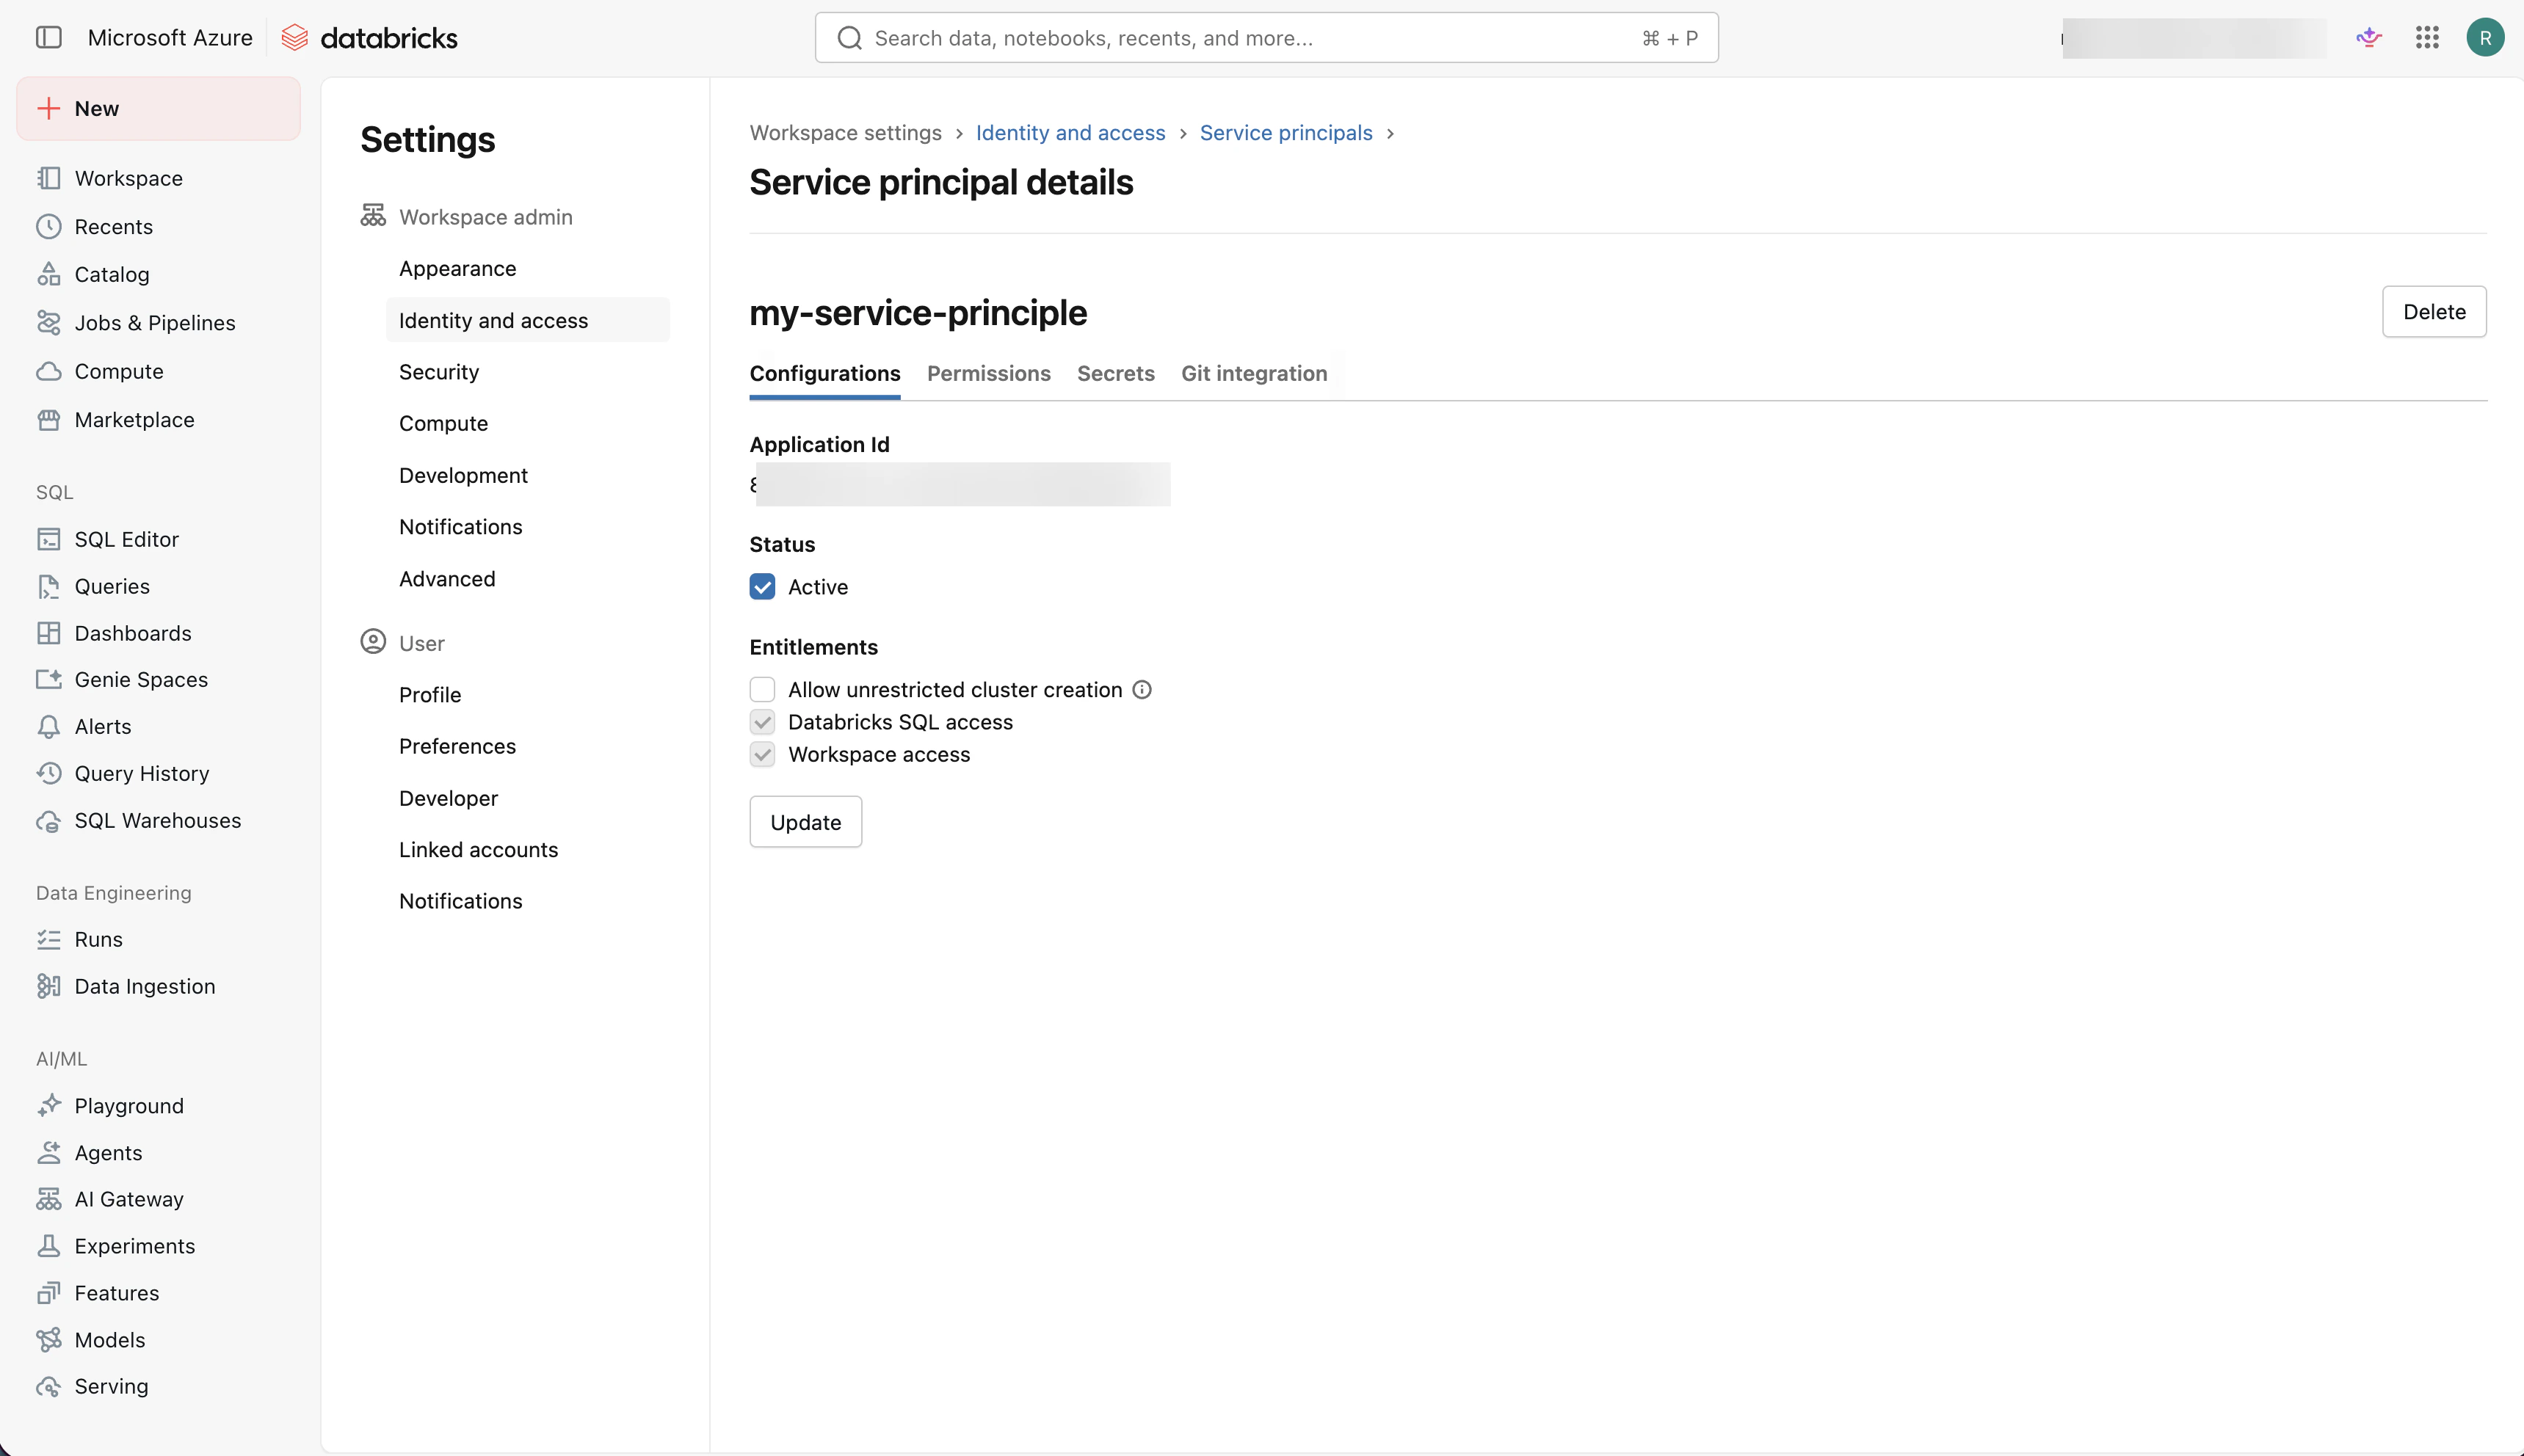Image resolution: width=2524 pixels, height=1456 pixels.
Task: Open Appearance settings
Action: (x=527, y=268)
